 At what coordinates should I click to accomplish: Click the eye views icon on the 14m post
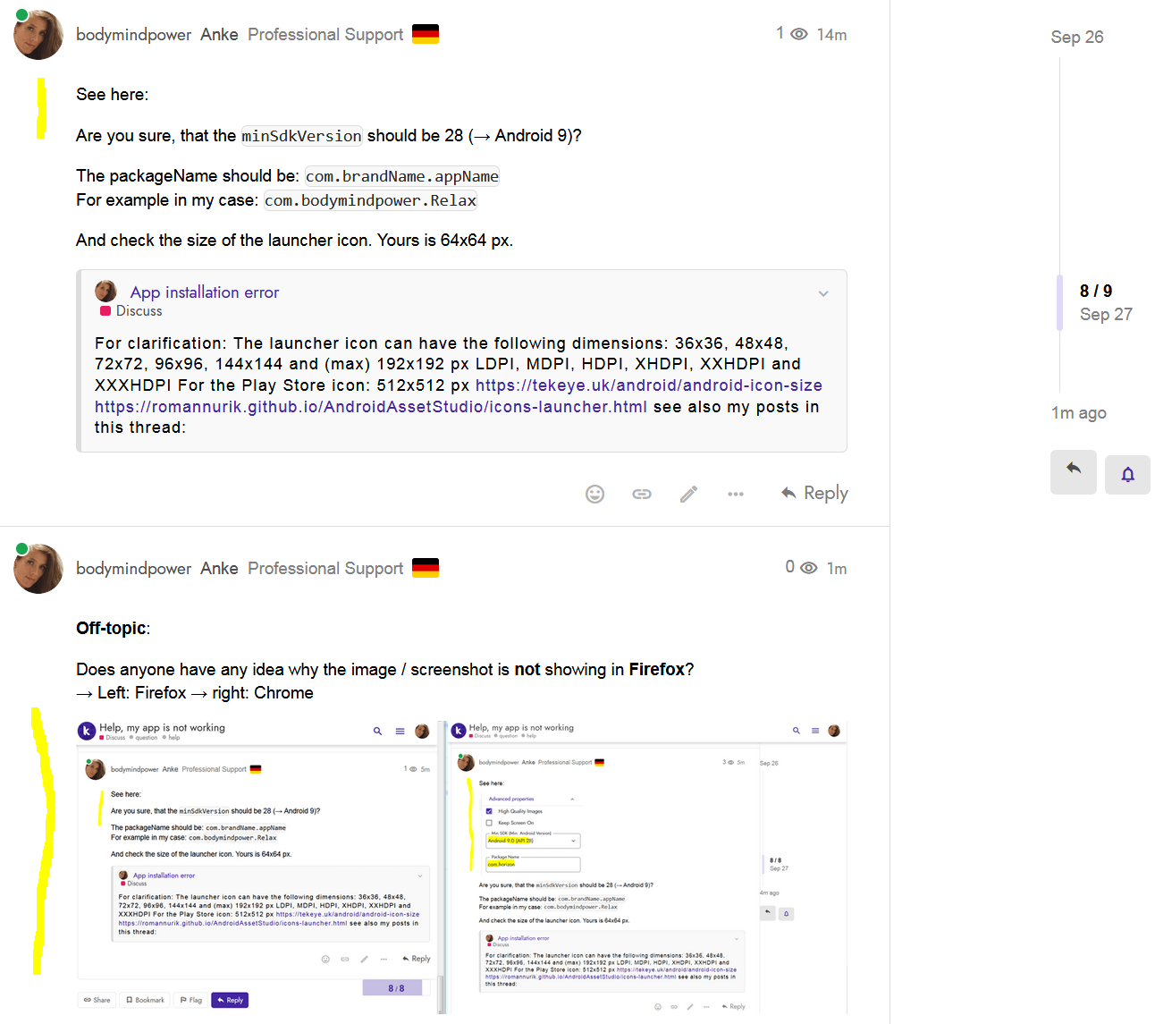point(799,34)
